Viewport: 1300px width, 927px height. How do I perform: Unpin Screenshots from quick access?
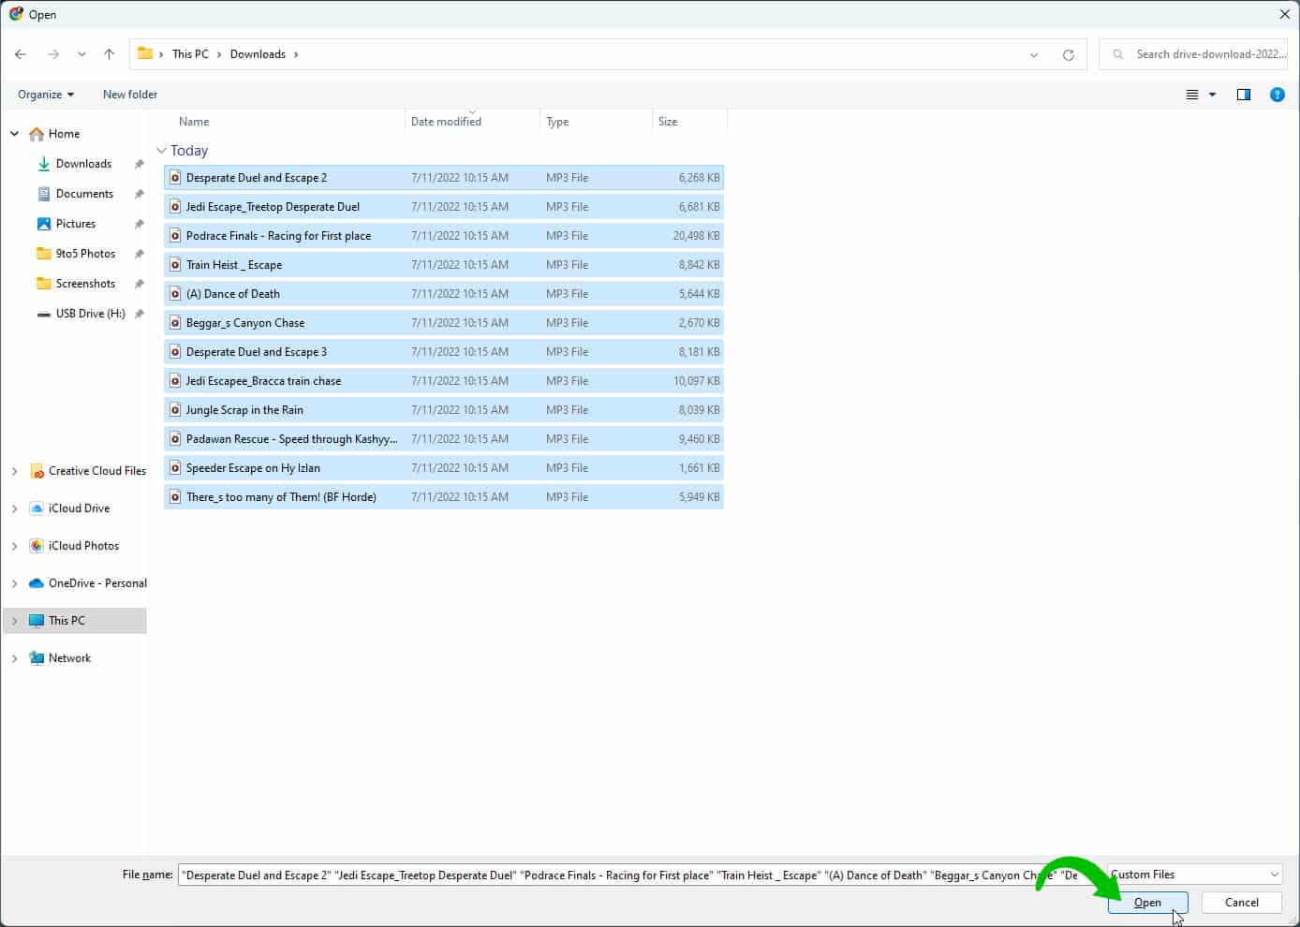point(139,284)
